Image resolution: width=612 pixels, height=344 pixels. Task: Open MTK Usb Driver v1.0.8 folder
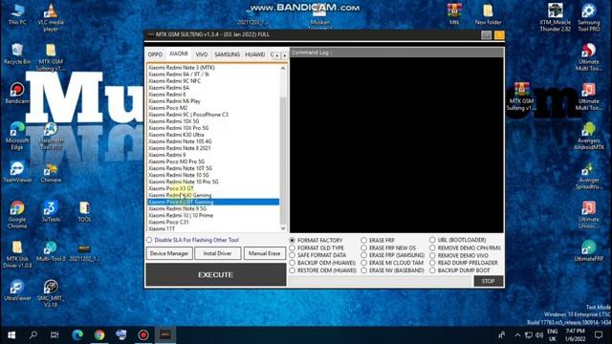17,254
